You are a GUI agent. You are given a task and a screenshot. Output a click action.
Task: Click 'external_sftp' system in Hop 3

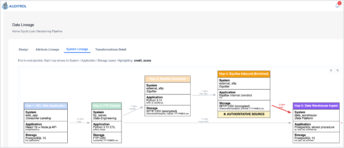tap(155, 88)
